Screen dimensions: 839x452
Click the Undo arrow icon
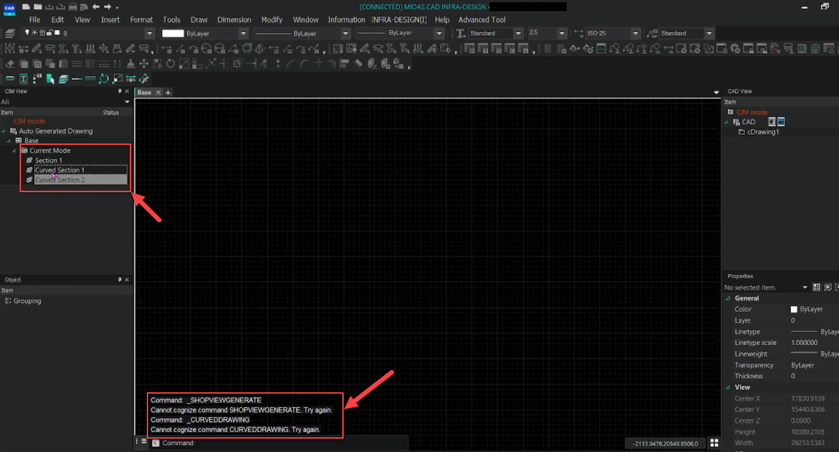click(96, 7)
